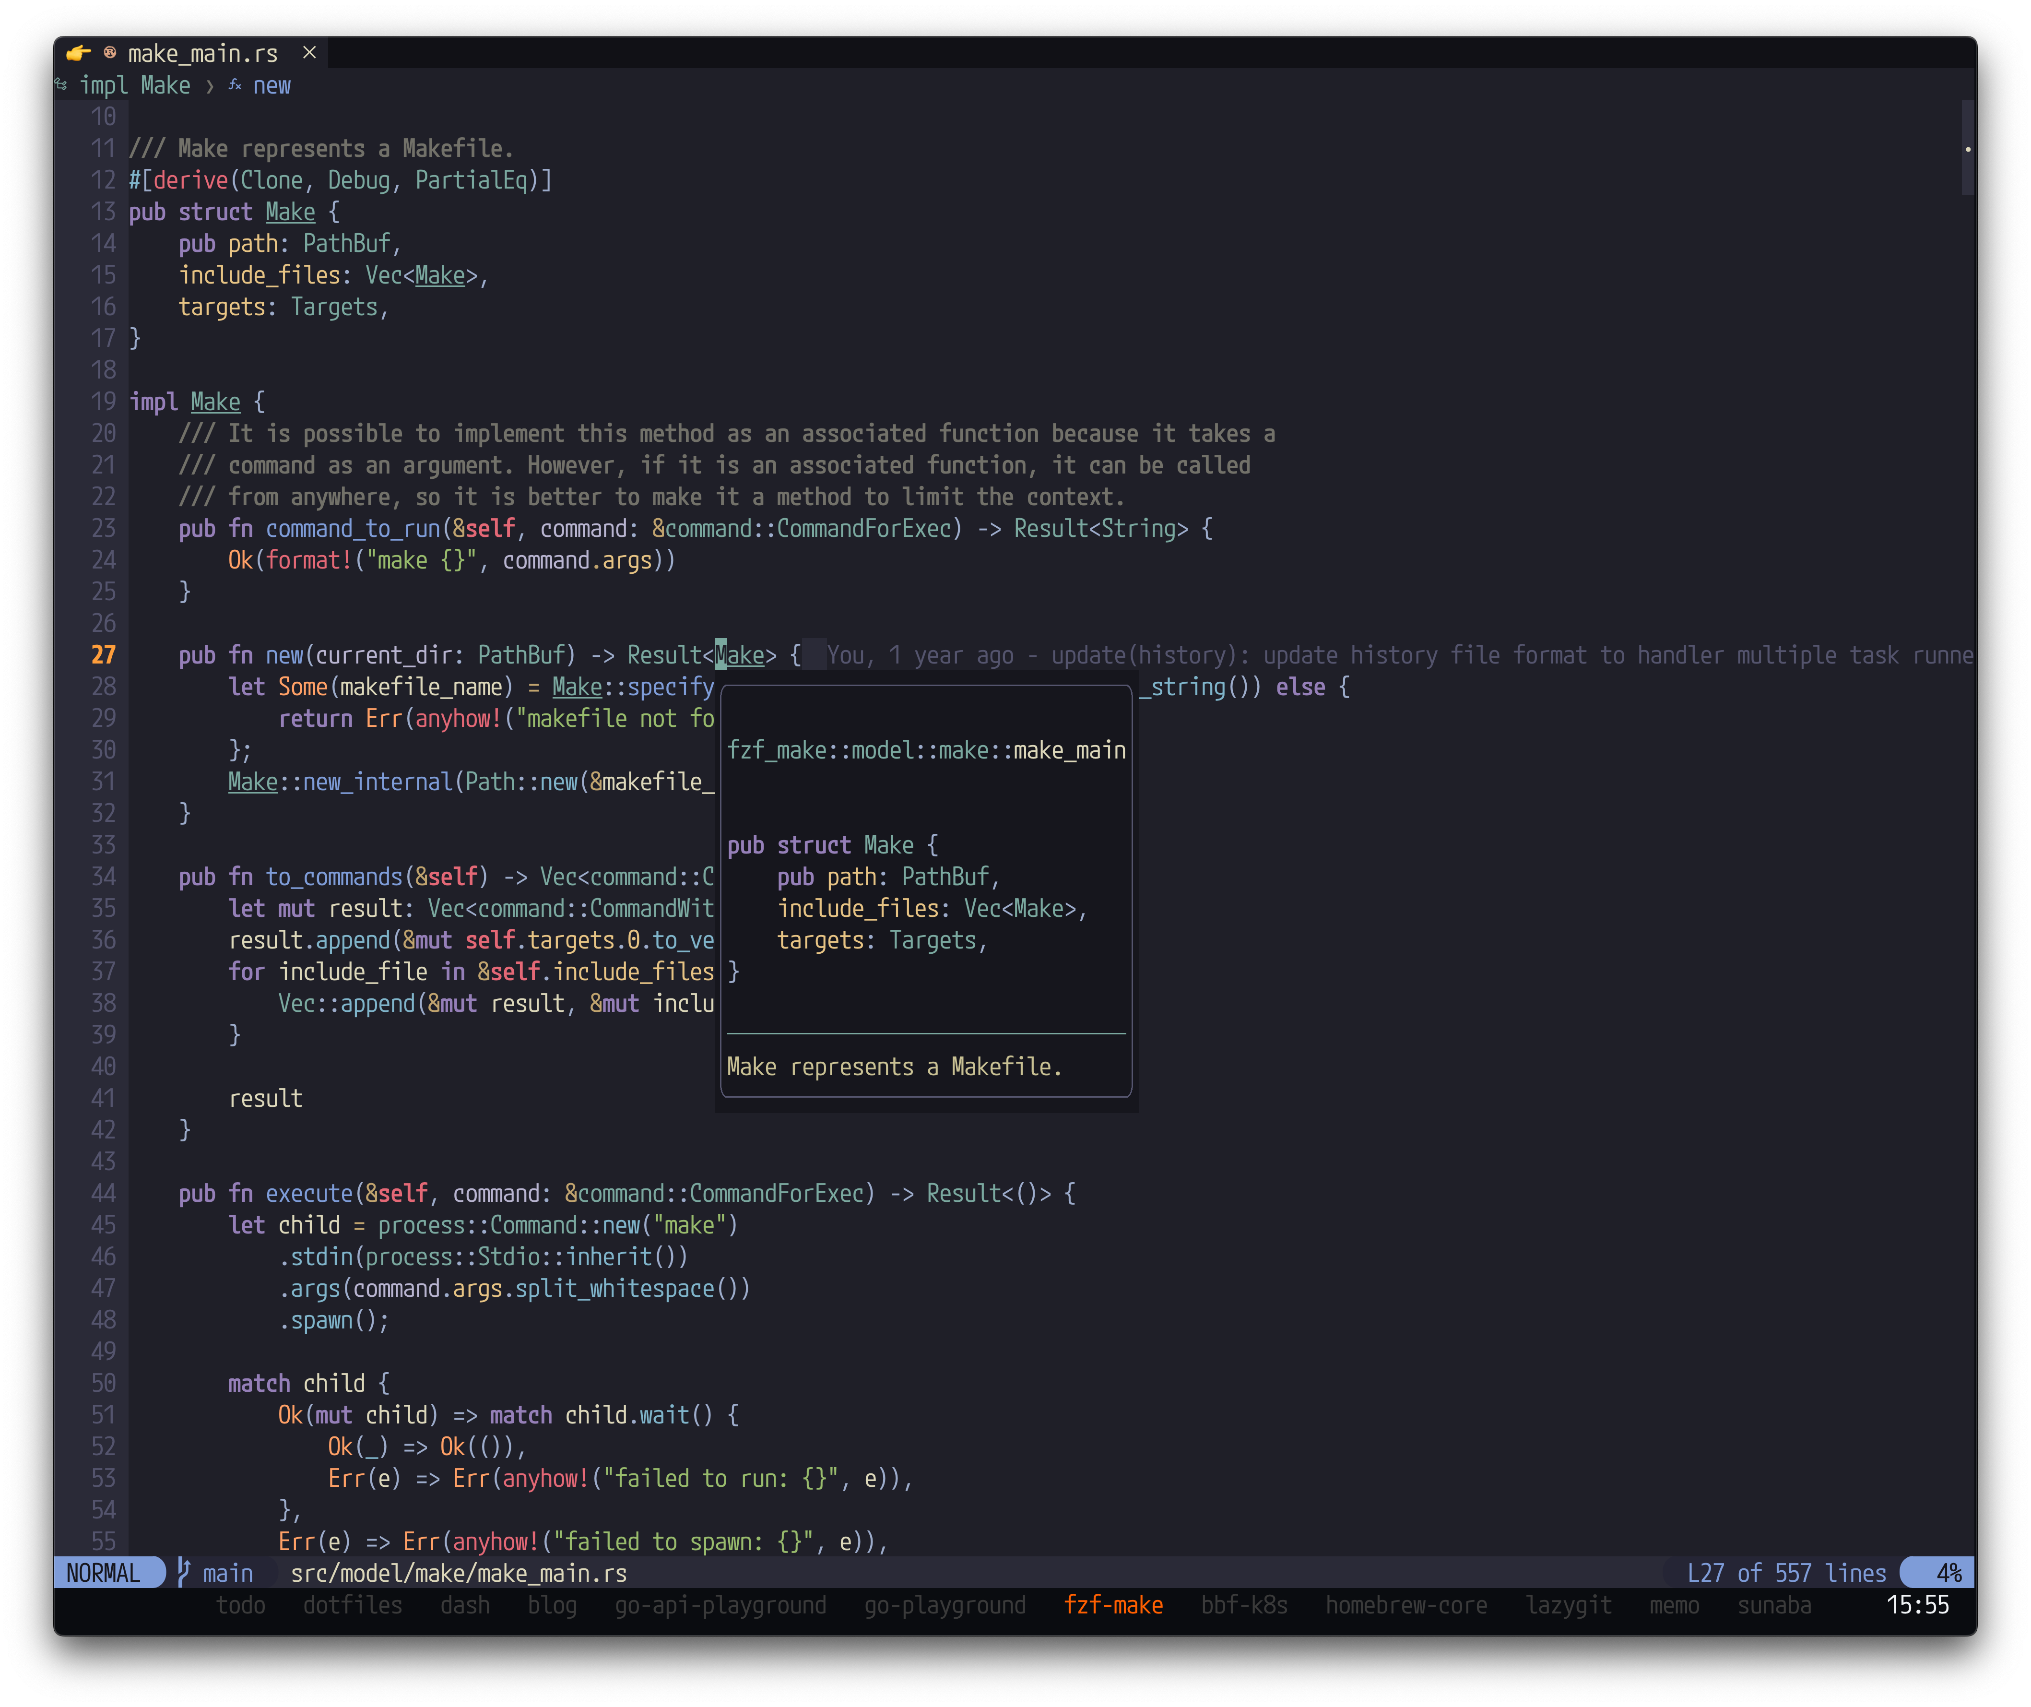Viewport: 2031px width, 1707px height.
Task: Open the homebrew-core tmux window
Action: (1406, 1604)
